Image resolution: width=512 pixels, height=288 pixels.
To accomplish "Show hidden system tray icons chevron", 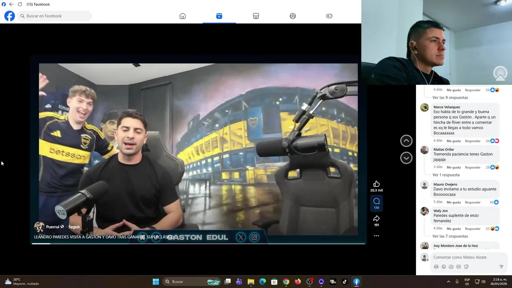I will click(448, 282).
